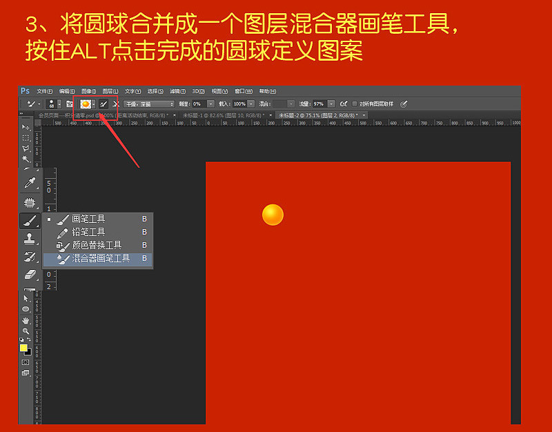Click the Lasso tool icon
The height and width of the screenshot is (432, 552).
click(28, 148)
